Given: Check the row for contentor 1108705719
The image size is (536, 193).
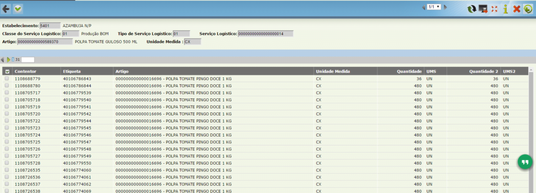Looking at the screenshot, I should [7, 107].
